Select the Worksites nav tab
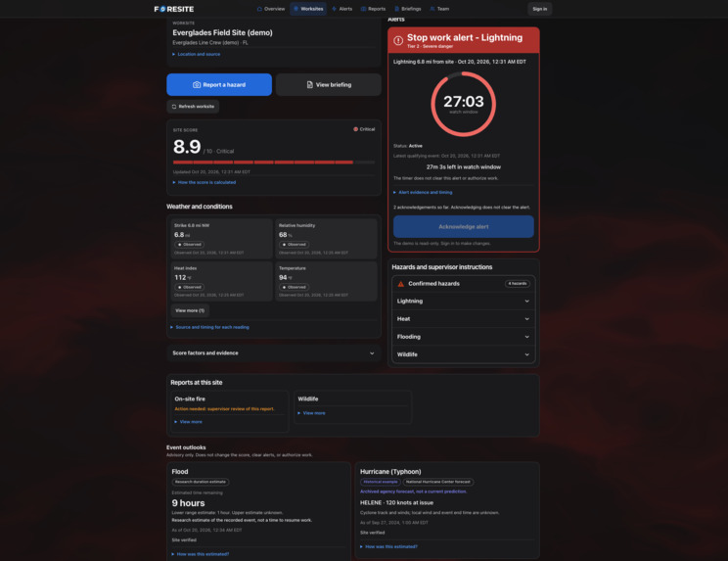728x561 pixels. 308,9
